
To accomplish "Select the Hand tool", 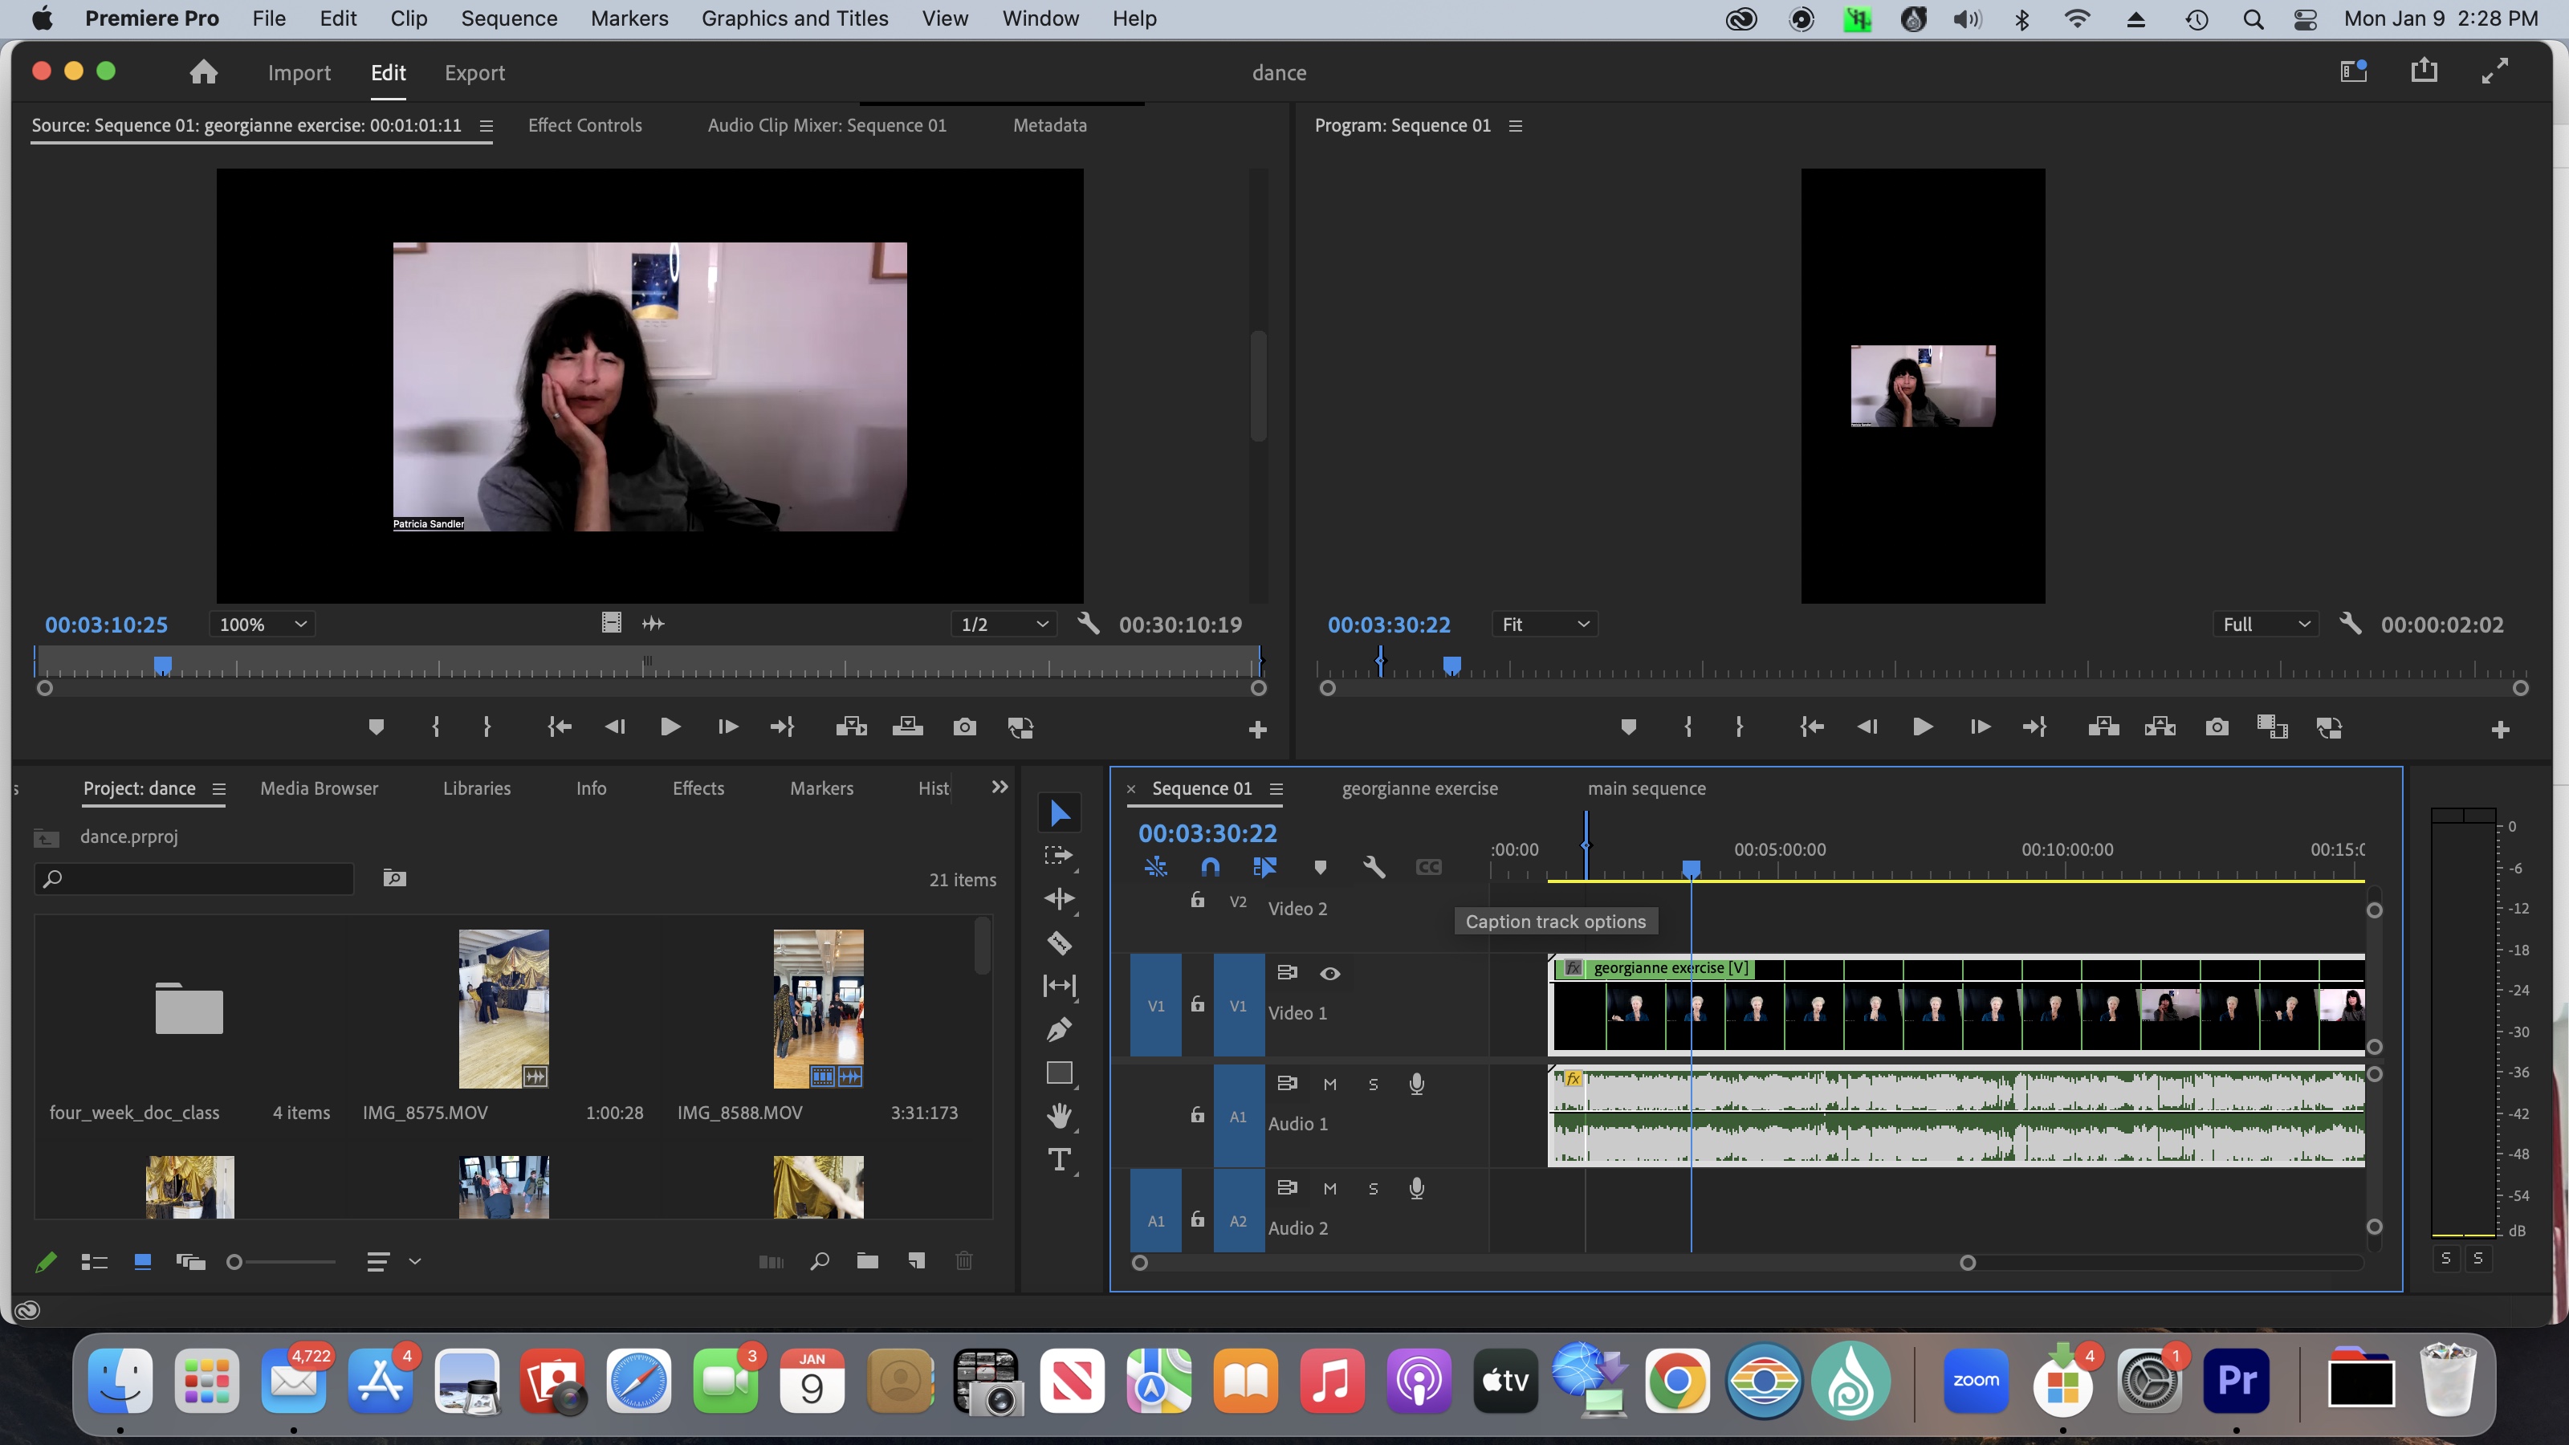I will (x=1059, y=1116).
